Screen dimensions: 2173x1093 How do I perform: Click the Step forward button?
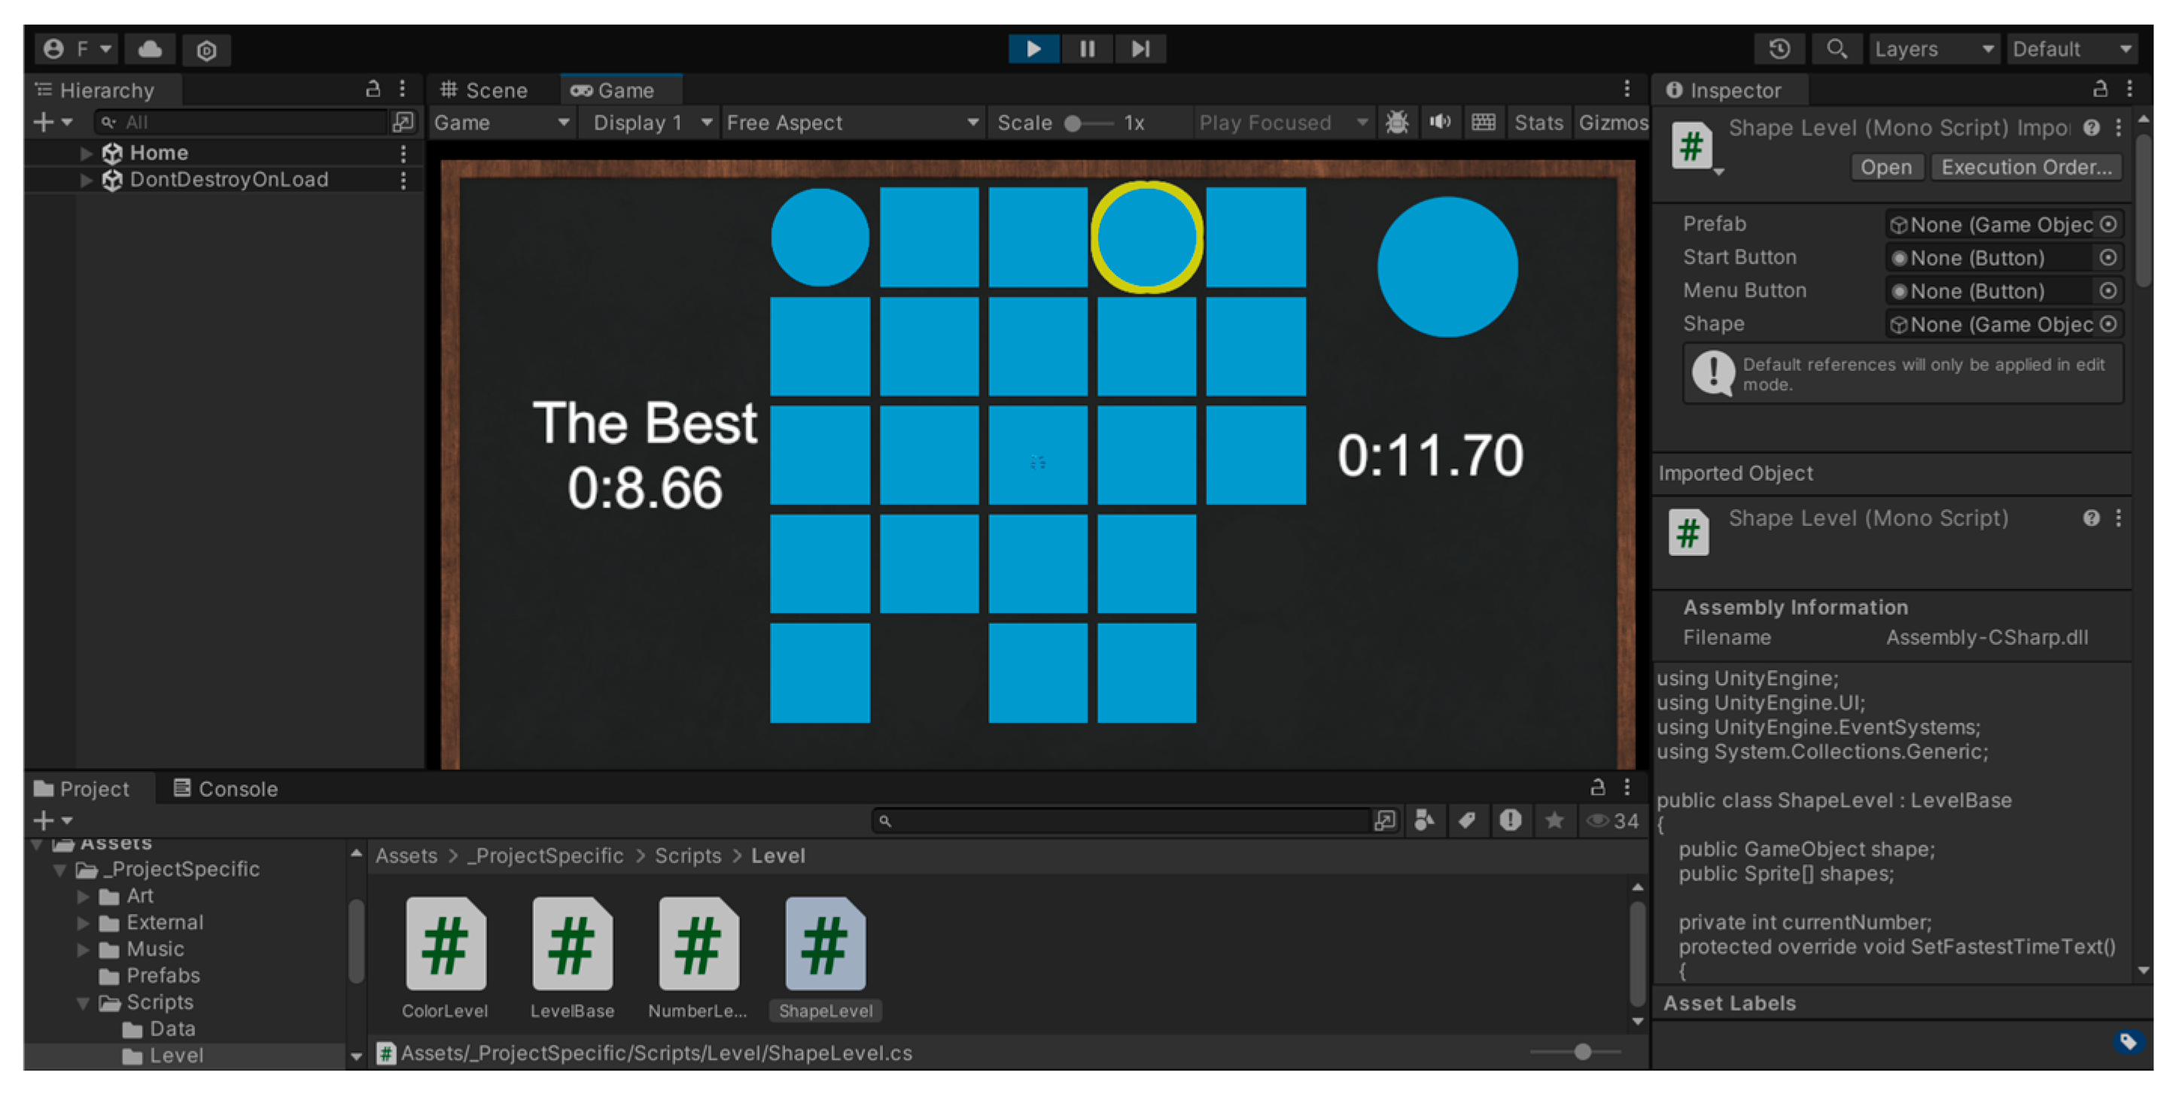1140,49
